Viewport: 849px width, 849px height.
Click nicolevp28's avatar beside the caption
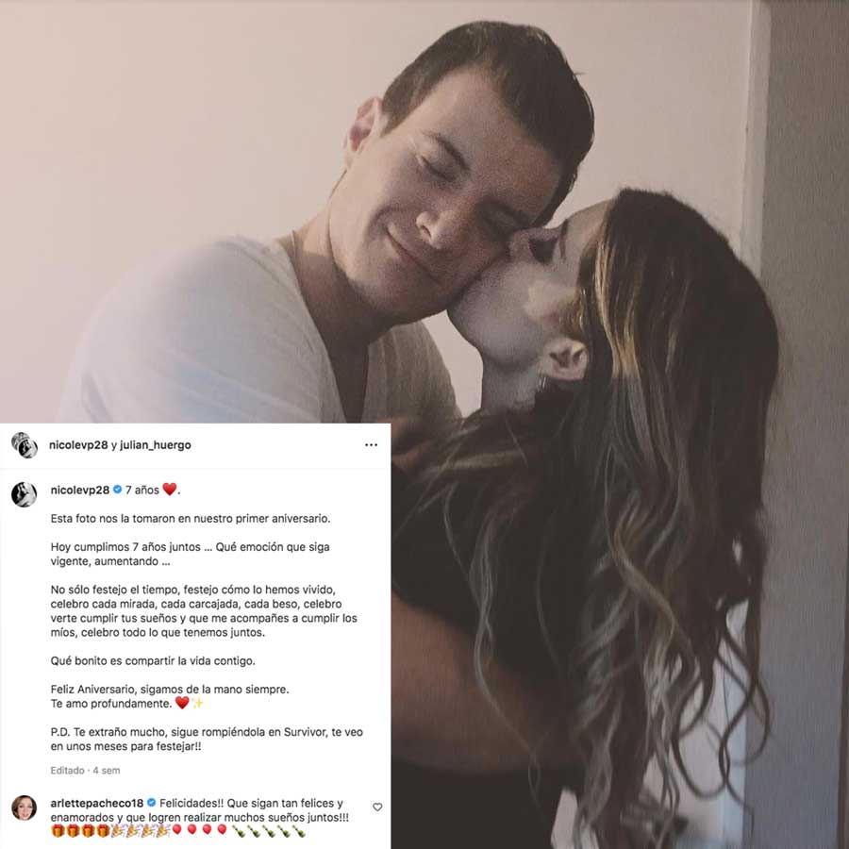[x=25, y=494]
